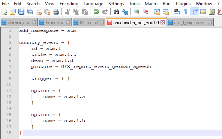Copy selection toolbar icon
Screen dimensions: 222x139
(x=76, y=12)
